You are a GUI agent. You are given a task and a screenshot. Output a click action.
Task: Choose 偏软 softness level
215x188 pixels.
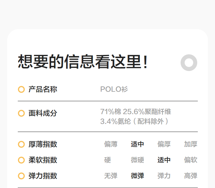click(191, 160)
